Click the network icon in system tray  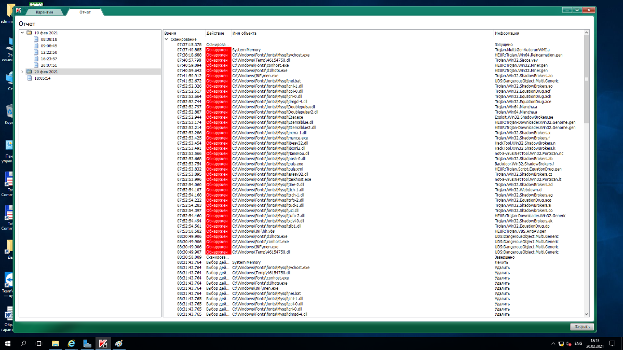click(x=560, y=343)
